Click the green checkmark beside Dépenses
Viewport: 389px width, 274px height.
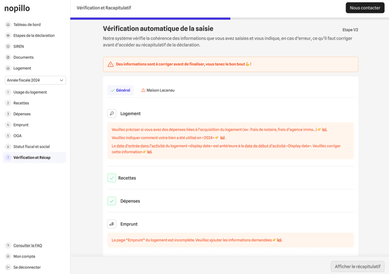click(x=112, y=201)
